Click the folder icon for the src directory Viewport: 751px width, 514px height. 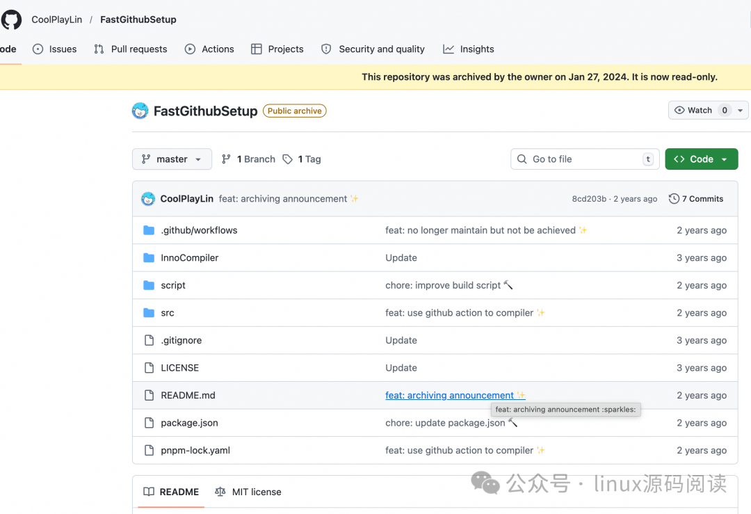149,312
